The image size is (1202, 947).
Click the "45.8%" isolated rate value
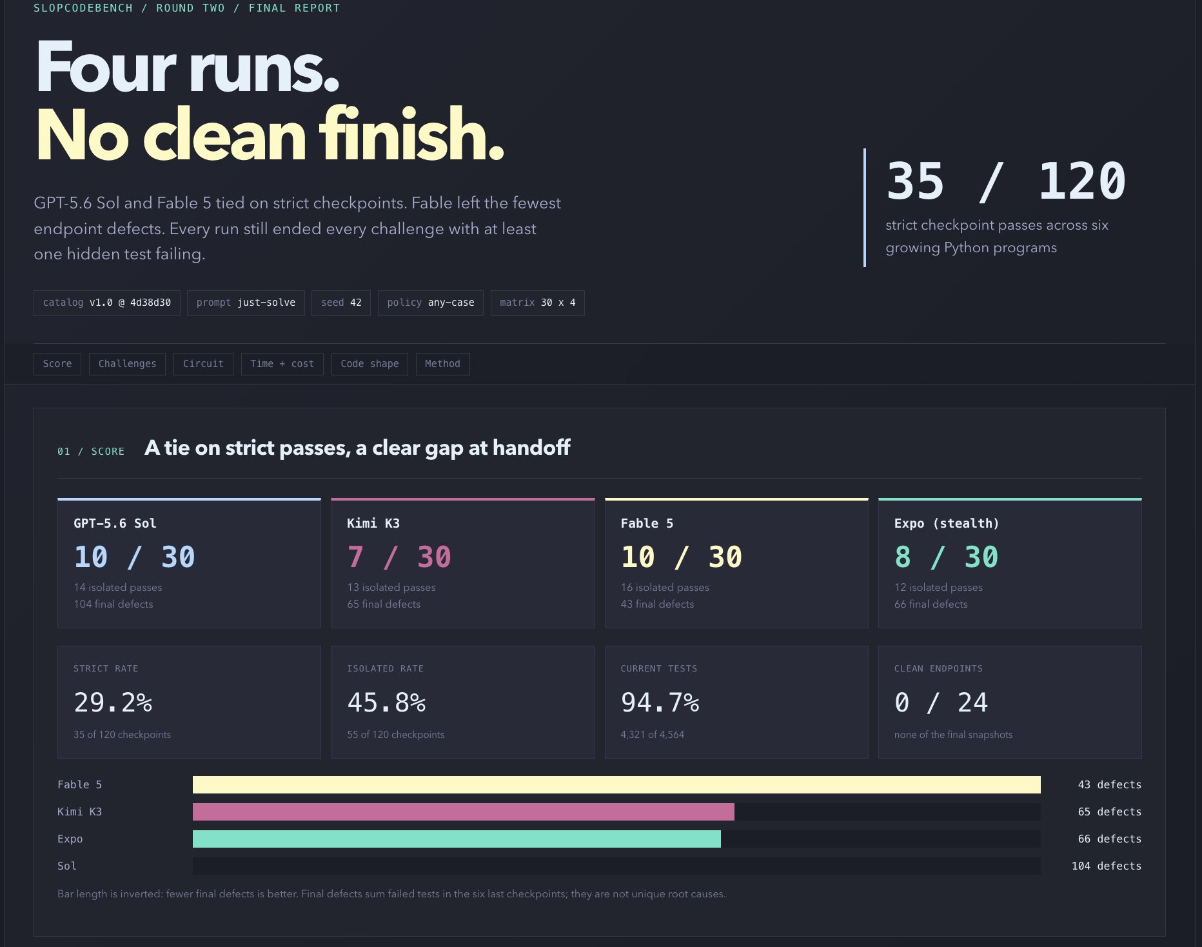click(x=386, y=703)
